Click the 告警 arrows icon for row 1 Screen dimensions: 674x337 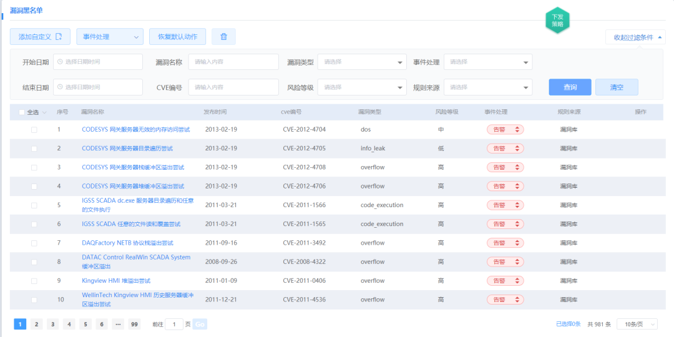point(516,130)
